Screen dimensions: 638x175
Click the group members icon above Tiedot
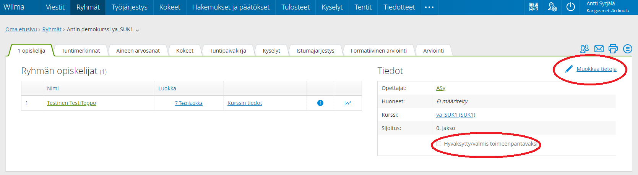pos(584,49)
